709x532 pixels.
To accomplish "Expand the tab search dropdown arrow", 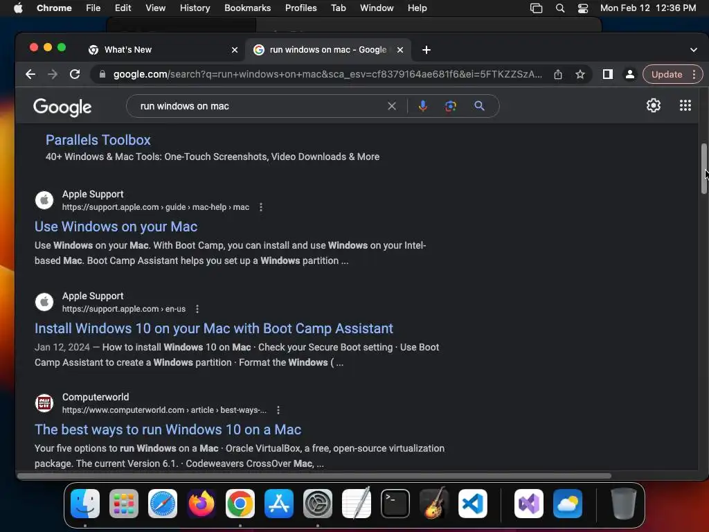I will point(694,50).
